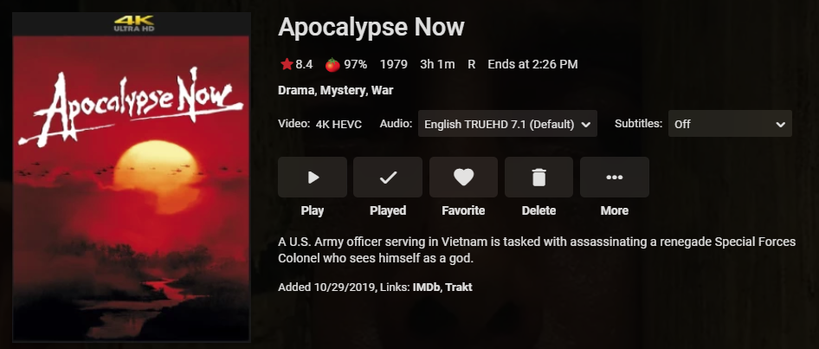Open the Subtitles dropdown
This screenshot has height=349, width=819.
(x=729, y=124)
